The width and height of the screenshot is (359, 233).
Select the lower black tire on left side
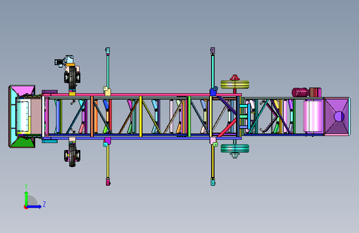click(72, 155)
